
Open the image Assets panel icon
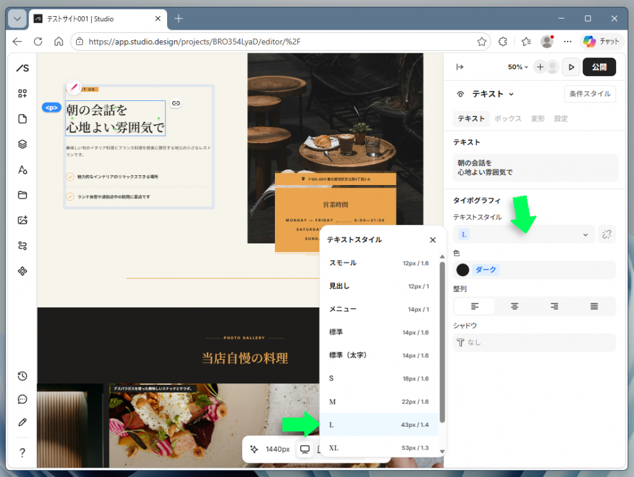coord(23,220)
